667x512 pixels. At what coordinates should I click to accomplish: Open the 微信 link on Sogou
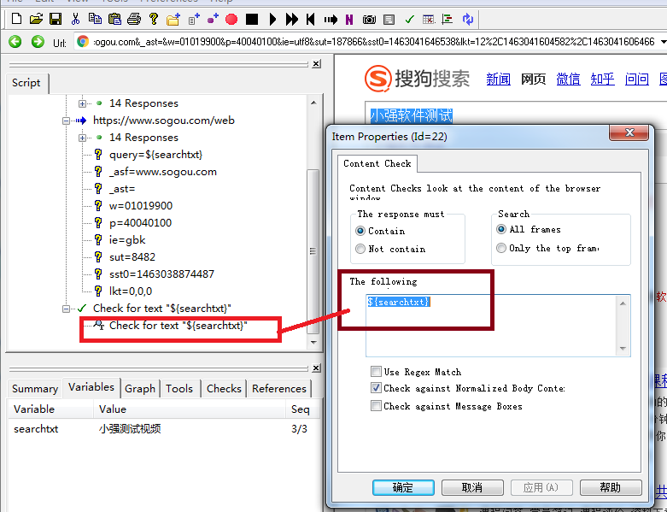coord(568,79)
